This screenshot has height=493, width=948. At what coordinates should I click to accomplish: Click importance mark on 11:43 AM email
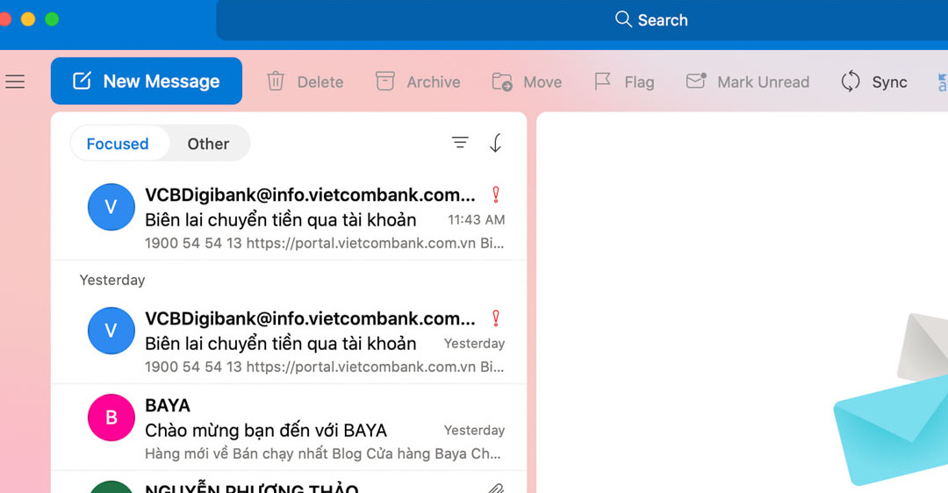(496, 194)
